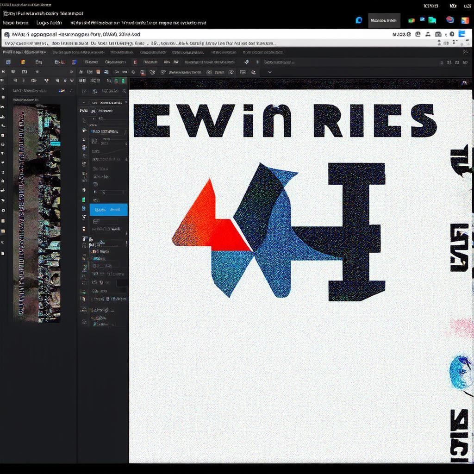Click the blue icon at the address bar's right end
The image size is (474, 474).
pos(461,34)
